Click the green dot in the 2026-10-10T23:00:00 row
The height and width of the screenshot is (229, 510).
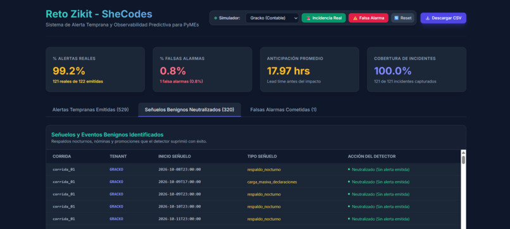(349, 206)
